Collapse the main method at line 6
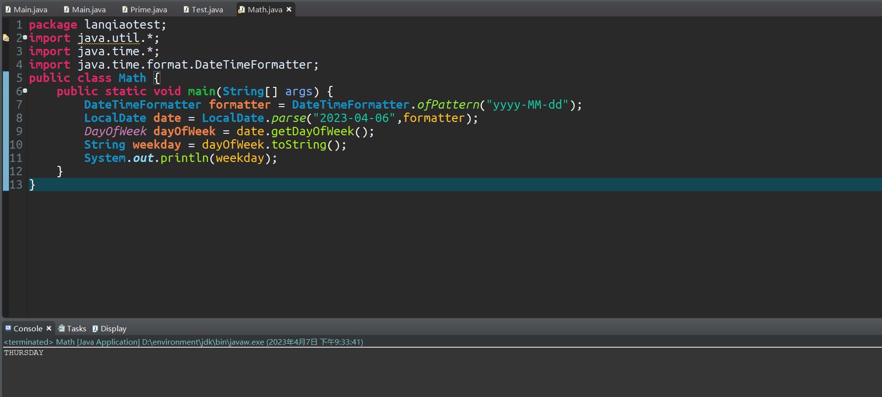The height and width of the screenshot is (397, 882). [x=25, y=91]
